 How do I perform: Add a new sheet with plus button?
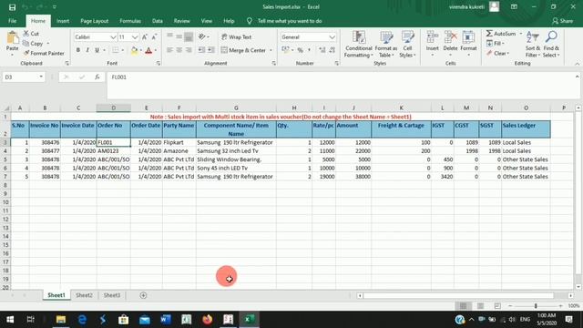coord(143,295)
